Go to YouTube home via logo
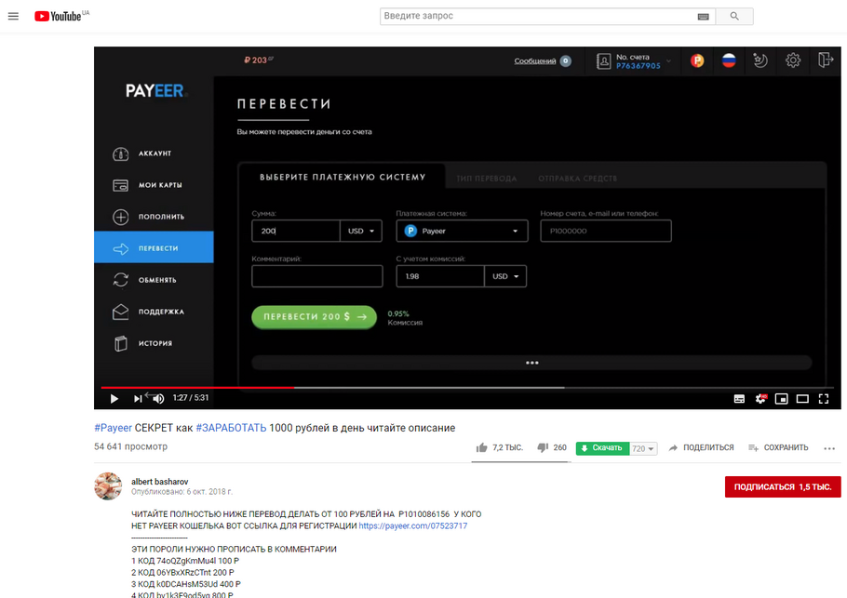This screenshot has height=598, width=847. coord(58,16)
